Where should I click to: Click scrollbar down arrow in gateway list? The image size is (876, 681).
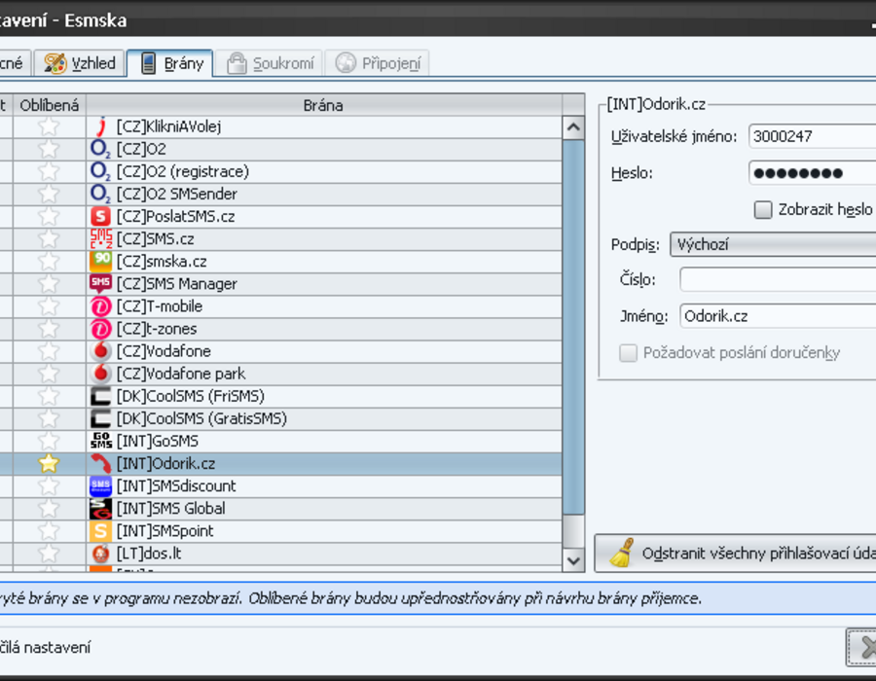(573, 559)
